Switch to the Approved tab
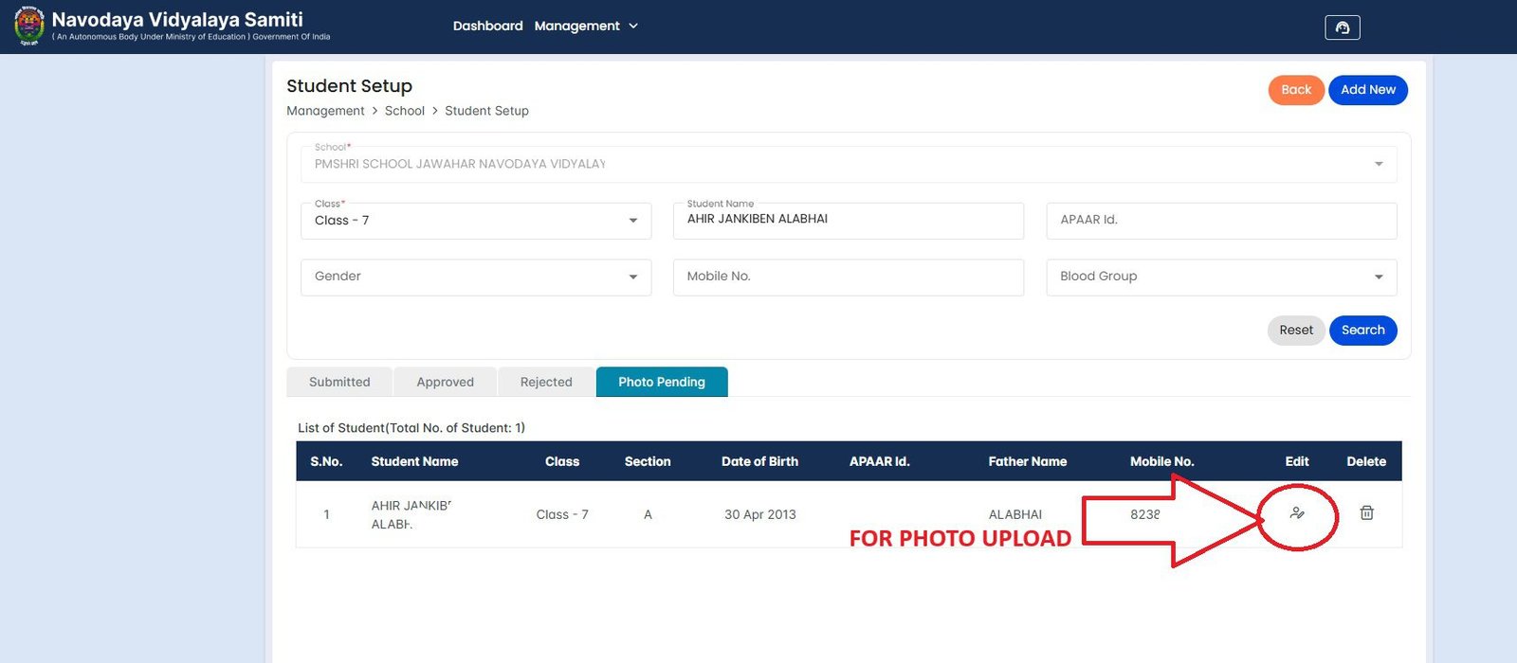Screen dimensions: 1517x663 445,382
